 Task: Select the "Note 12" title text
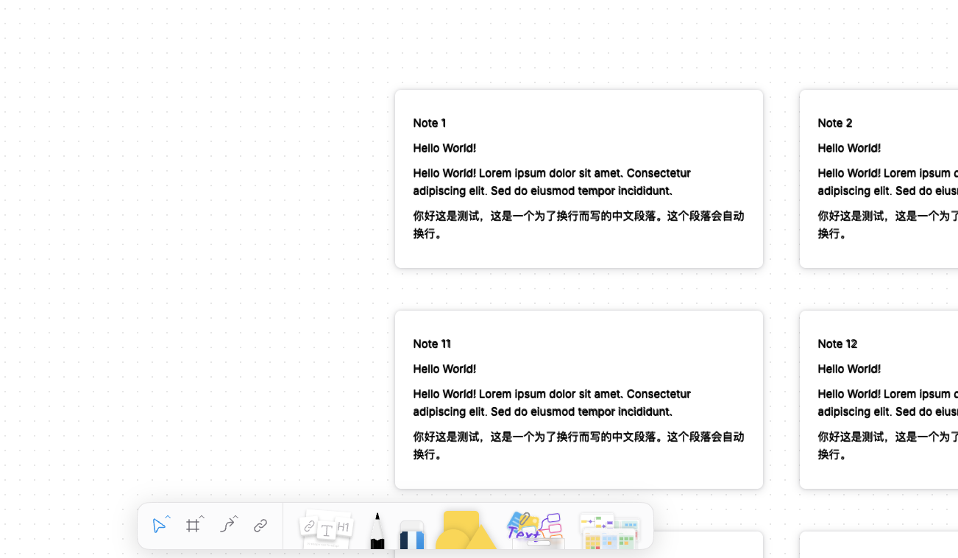(x=837, y=344)
